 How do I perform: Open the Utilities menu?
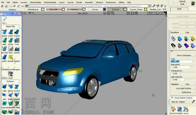[x=121, y=2]
